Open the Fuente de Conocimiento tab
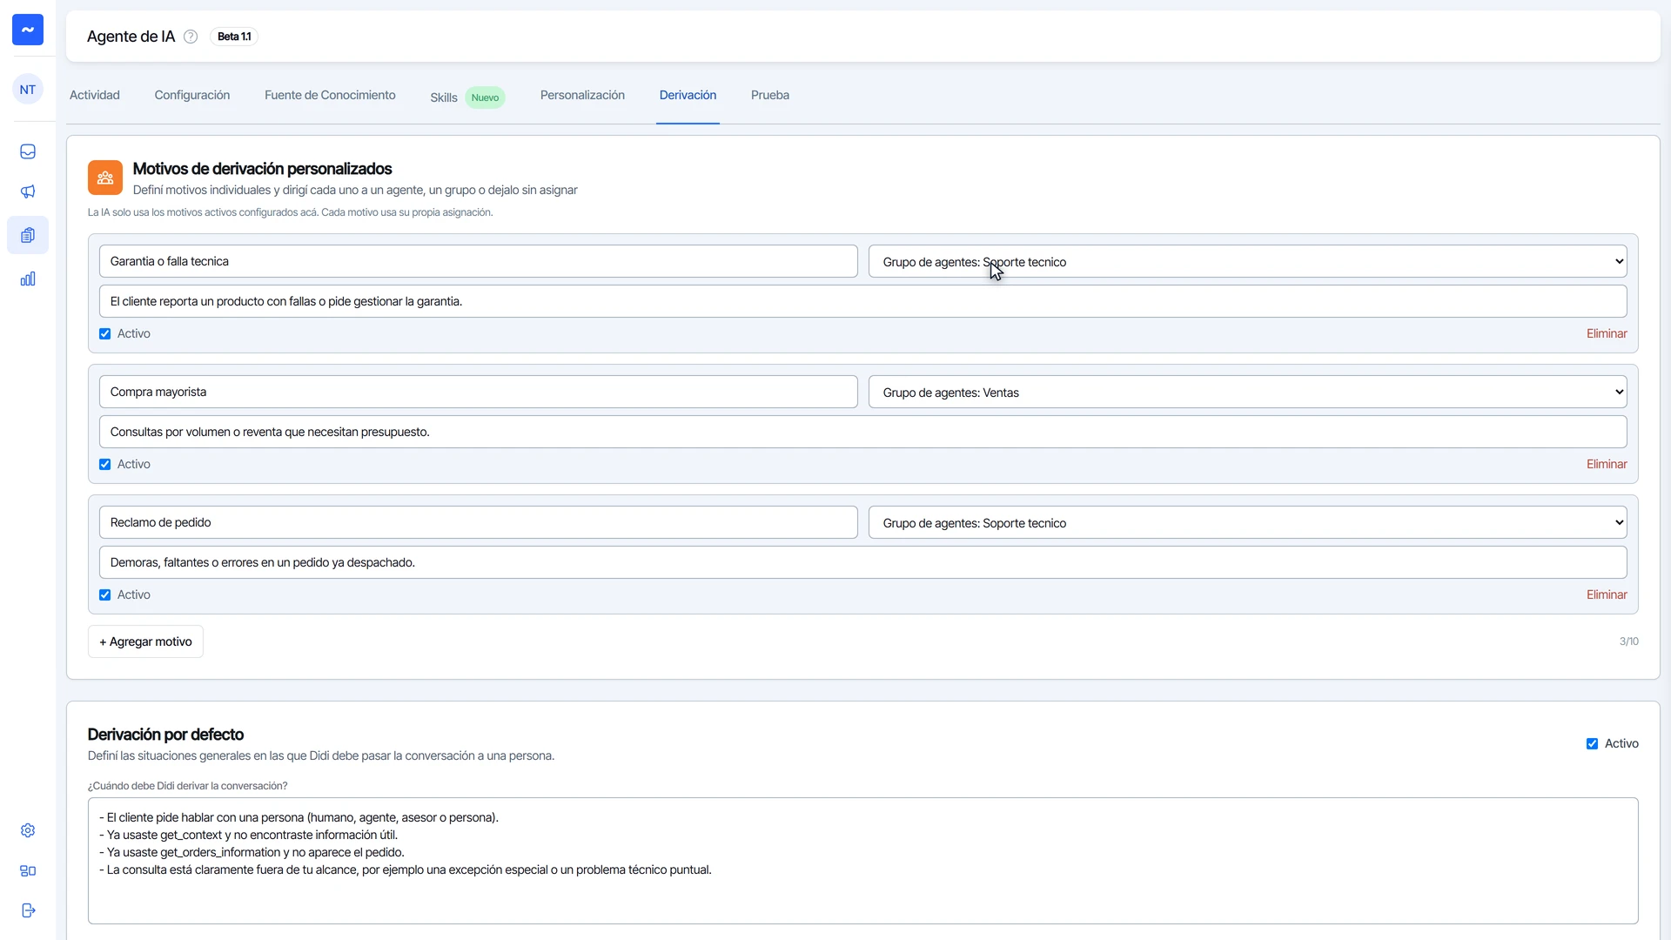 (x=330, y=95)
